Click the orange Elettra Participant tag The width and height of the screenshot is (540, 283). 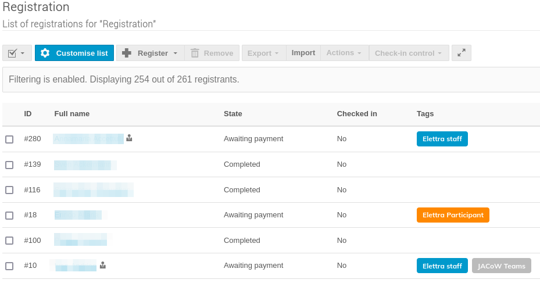(453, 215)
